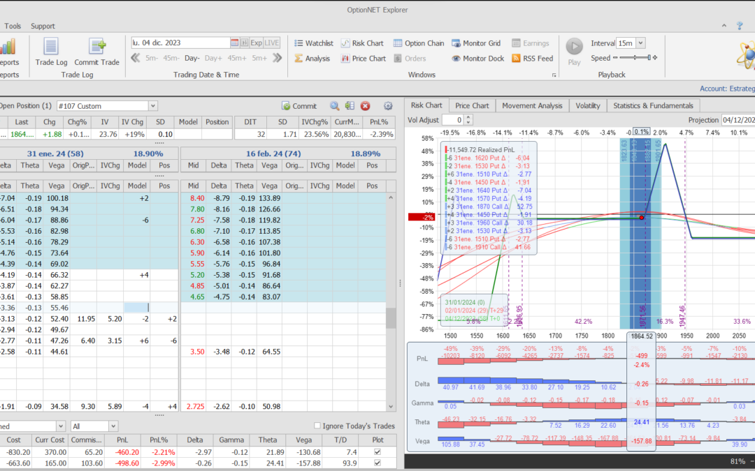This screenshot has height=471, width=755.
Task: Open position settings gear icon
Action: [x=388, y=106]
